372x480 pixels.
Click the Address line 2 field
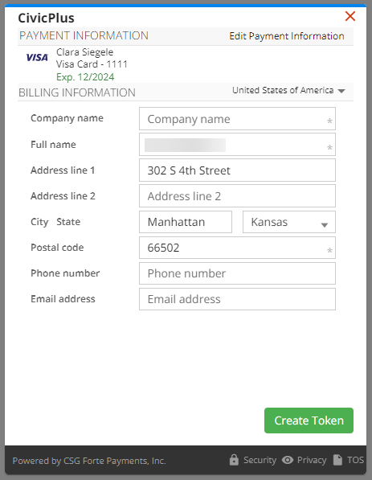[237, 196]
